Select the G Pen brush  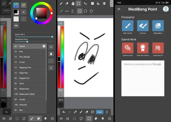30,62
